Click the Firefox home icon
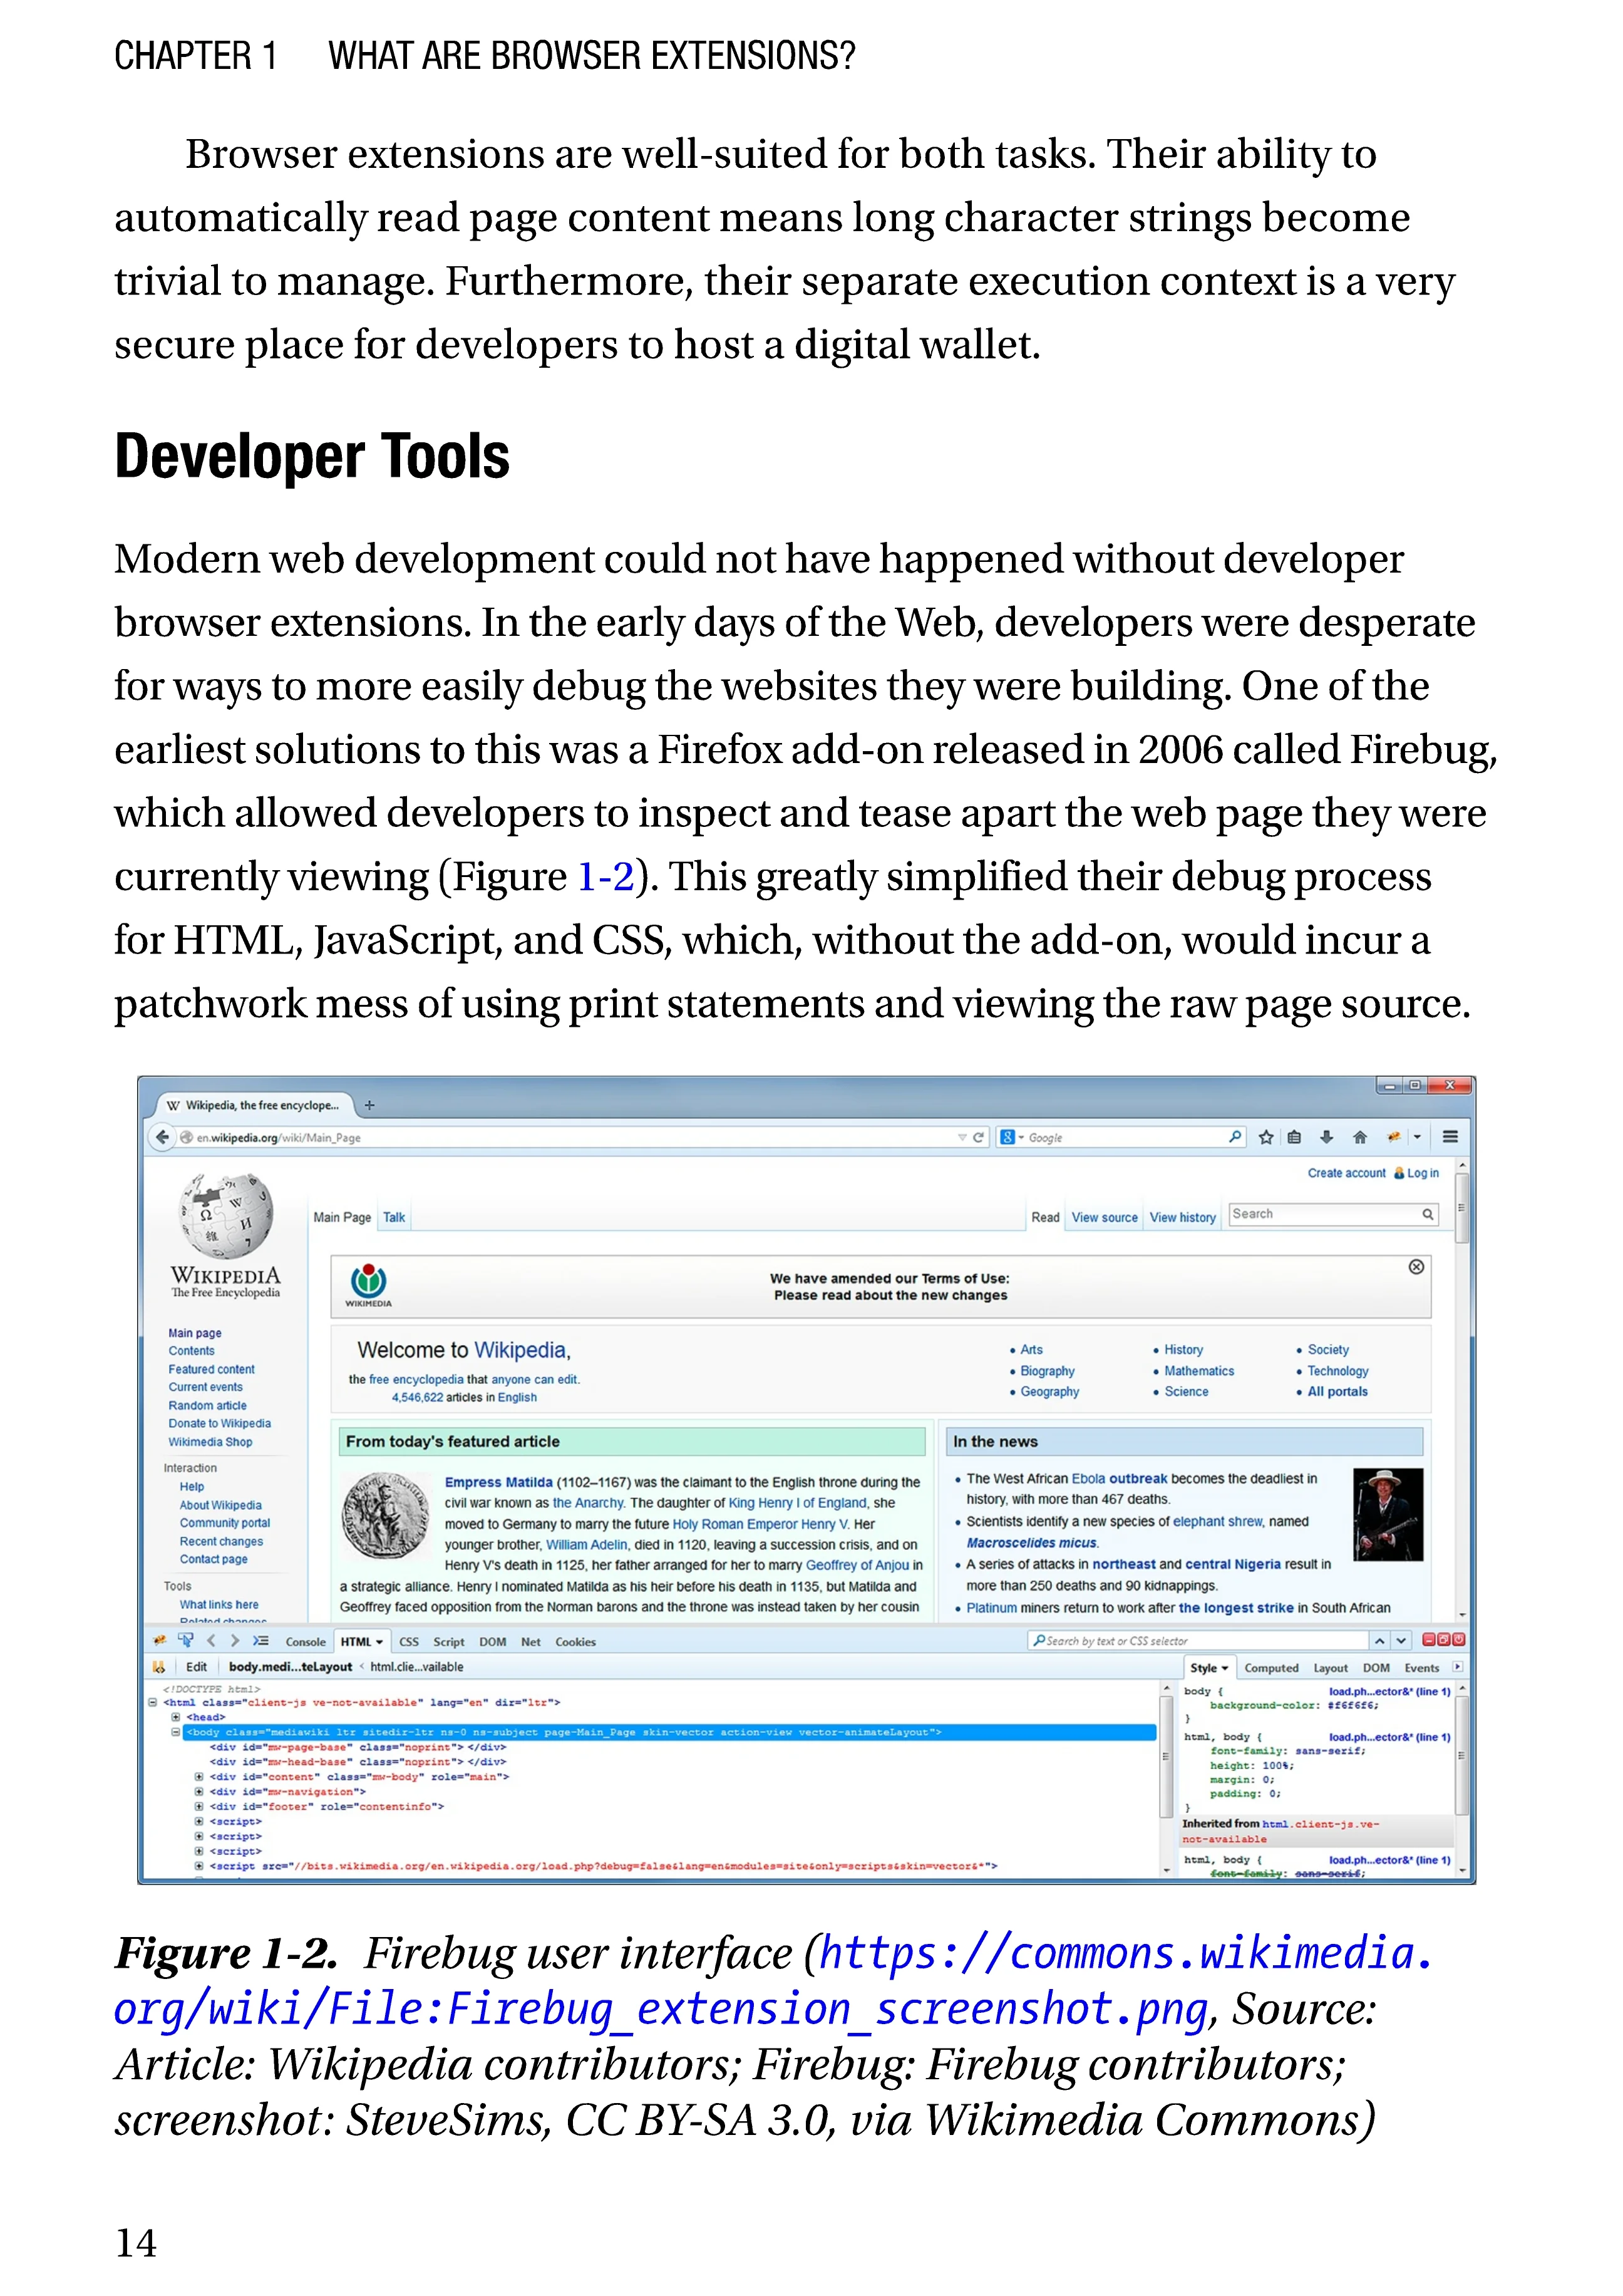This screenshot has height=2296, width=1623. click(x=1359, y=1137)
